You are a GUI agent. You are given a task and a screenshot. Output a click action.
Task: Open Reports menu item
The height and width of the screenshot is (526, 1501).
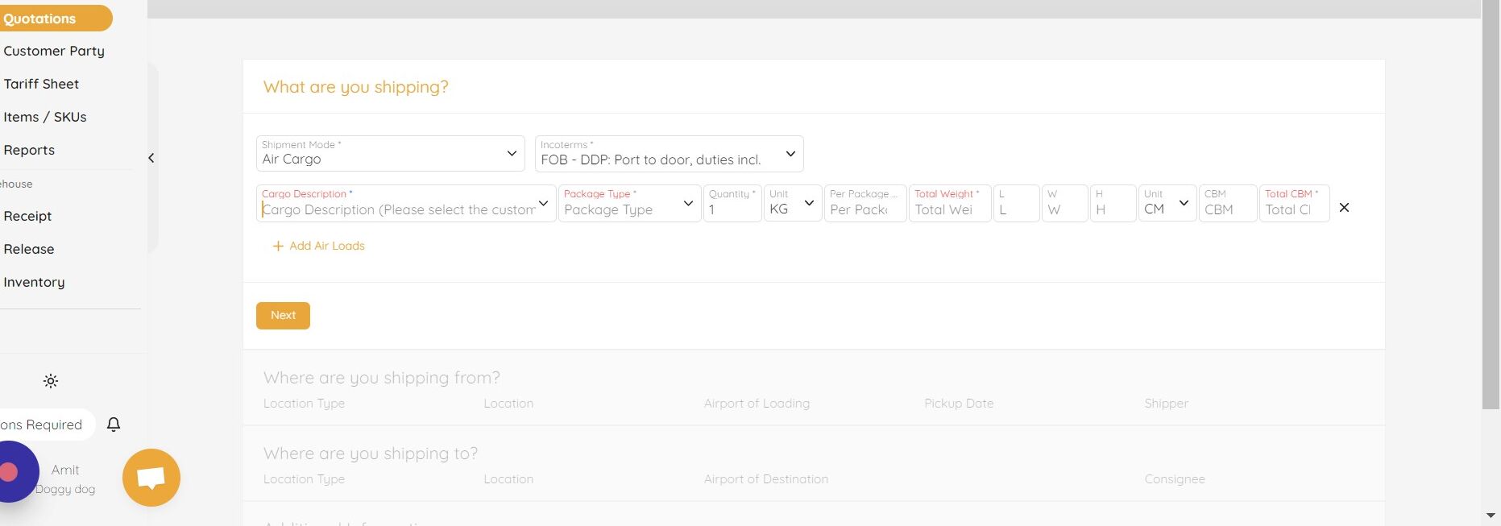click(29, 150)
